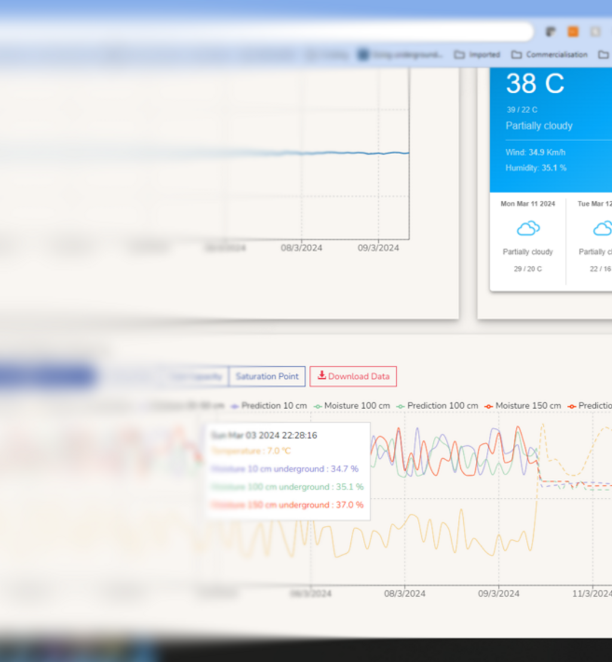Viewport: 612px width, 662px height.
Task: Toggle the Moisture 100 cm legend series
Action: pyautogui.click(x=352, y=406)
